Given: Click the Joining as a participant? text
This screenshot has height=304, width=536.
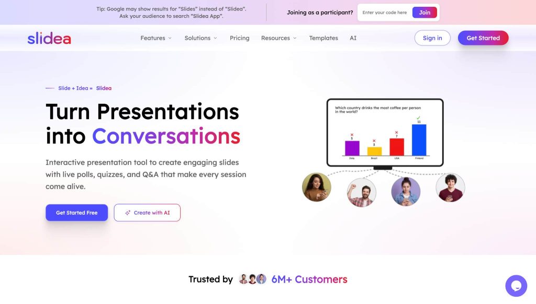Looking at the screenshot, I should pos(320,13).
